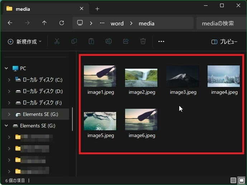Refresh the current folder view
This screenshot has height=185, width=247.
click(x=62, y=23)
